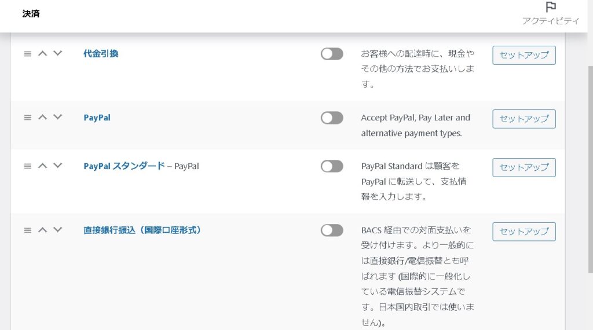Click drag handle icon for 代金引換 row
The image size is (593, 330).
[x=27, y=53]
